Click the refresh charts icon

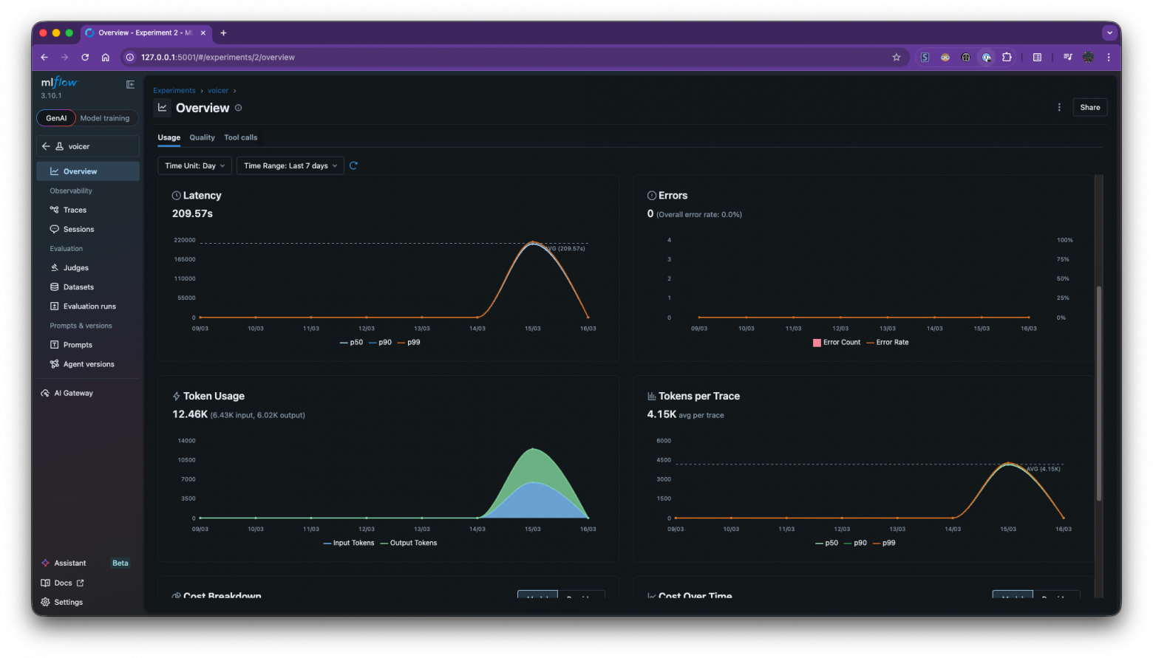click(x=353, y=165)
